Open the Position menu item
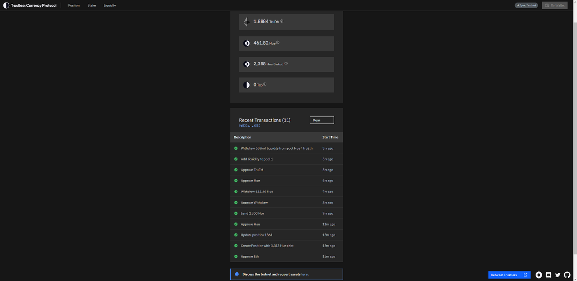The height and width of the screenshot is (281, 577). (x=74, y=5)
